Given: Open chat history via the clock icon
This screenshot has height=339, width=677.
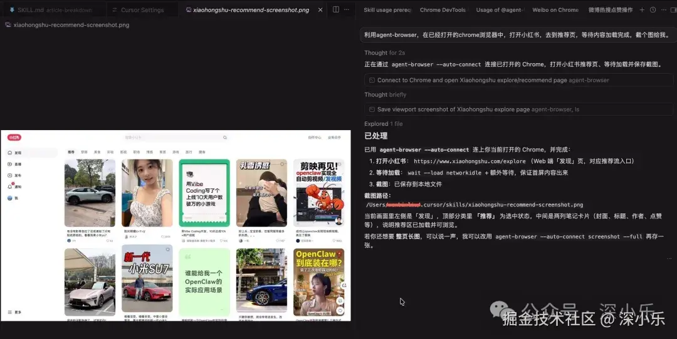Looking at the screenshot, I should pos(653,9).
